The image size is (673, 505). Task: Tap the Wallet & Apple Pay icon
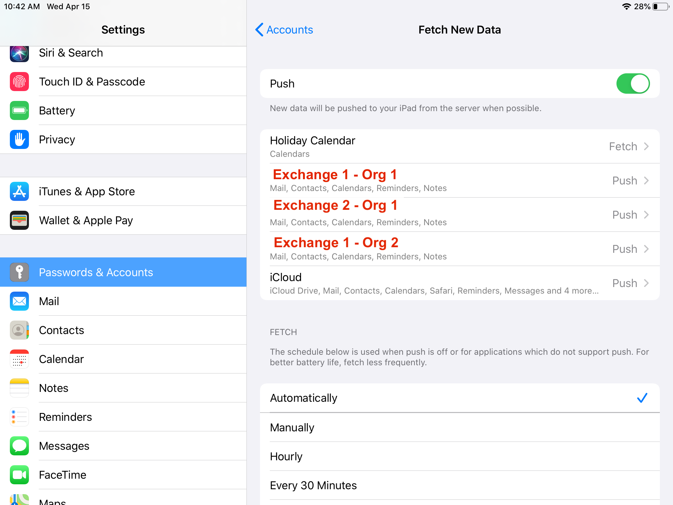19,221
